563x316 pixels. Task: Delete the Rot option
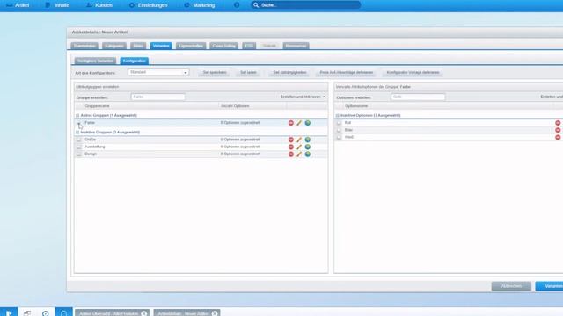(x=558, y=123)
